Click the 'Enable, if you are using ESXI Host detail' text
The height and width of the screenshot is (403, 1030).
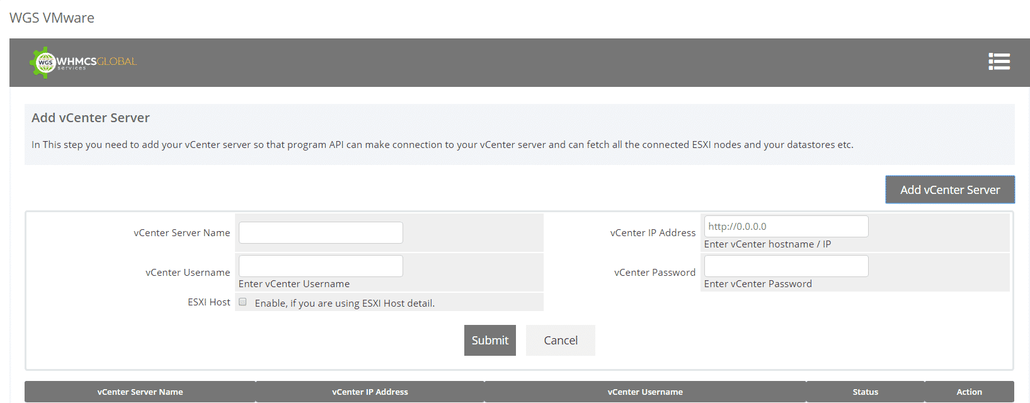(x=345, y=304)
